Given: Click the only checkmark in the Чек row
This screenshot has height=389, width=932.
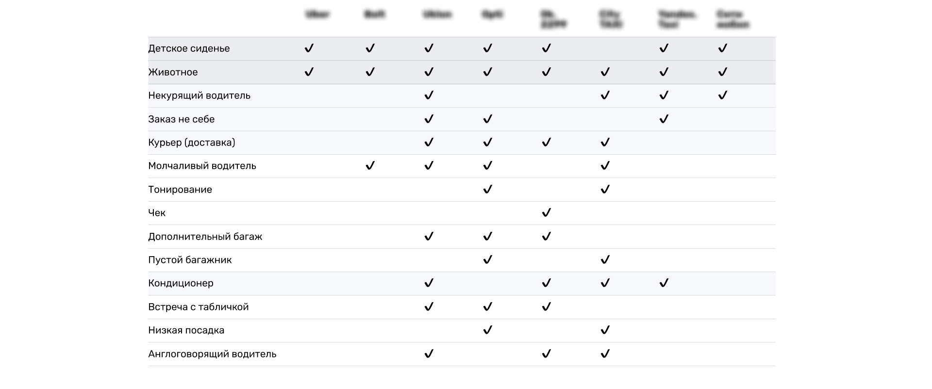Looking at the screenshot, I should (546, 212).
